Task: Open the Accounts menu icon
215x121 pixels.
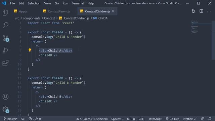Action: (x=5, y=97)
